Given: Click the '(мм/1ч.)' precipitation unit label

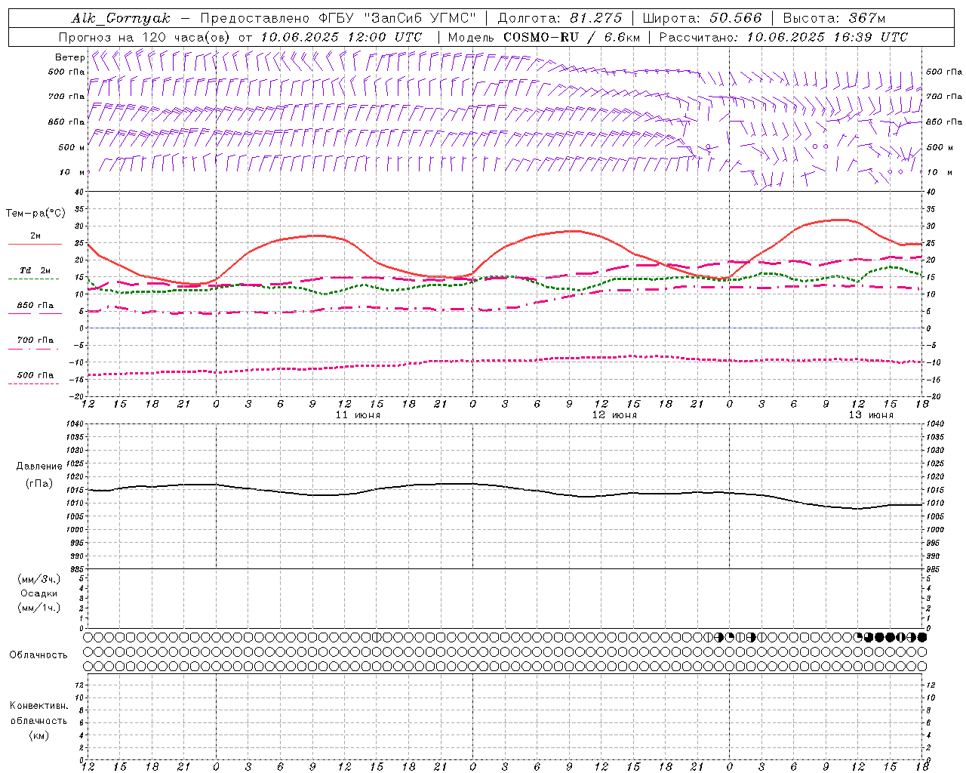Looking at the screenshot, I should [x=39, y=608].
